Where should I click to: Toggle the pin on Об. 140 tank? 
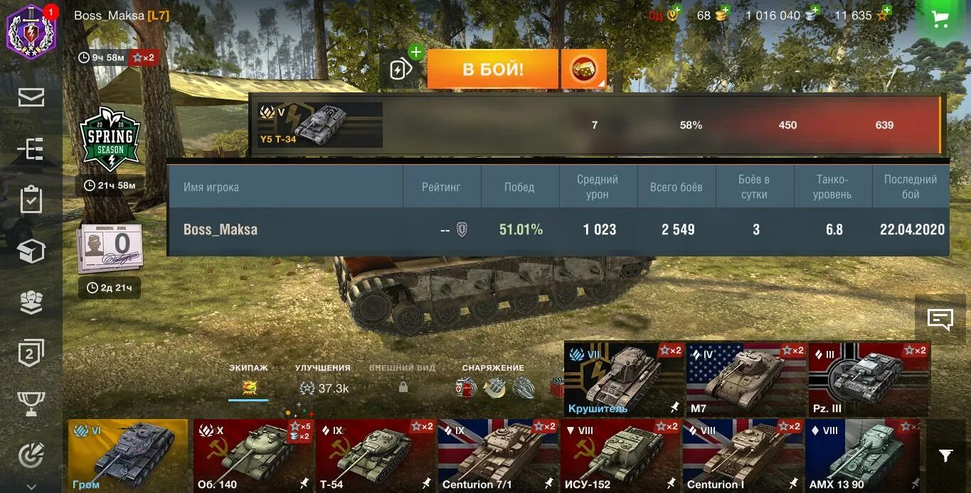point(304,483)
